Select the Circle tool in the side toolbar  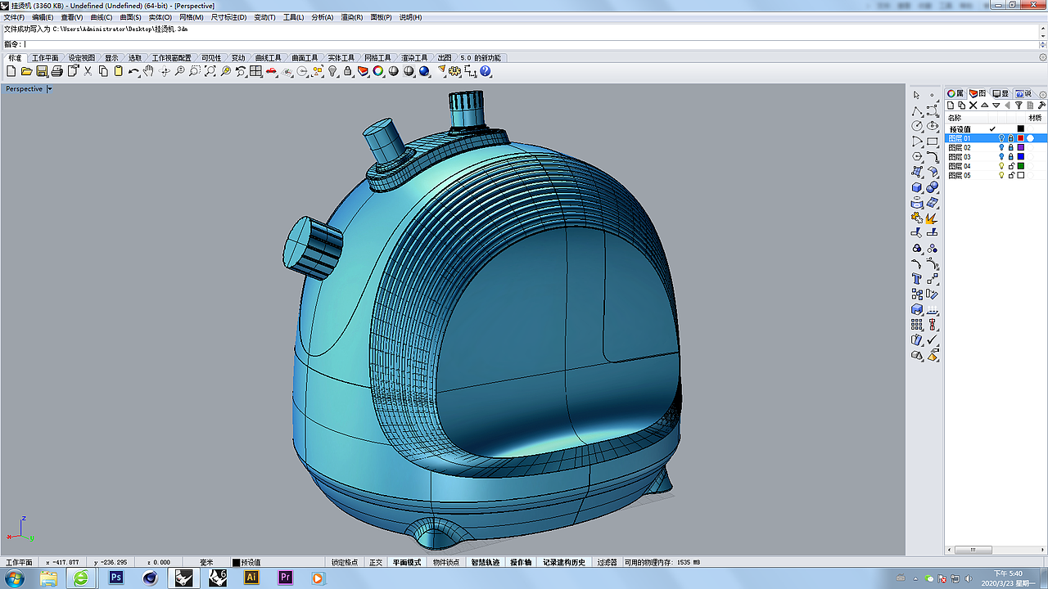(917, 126)
